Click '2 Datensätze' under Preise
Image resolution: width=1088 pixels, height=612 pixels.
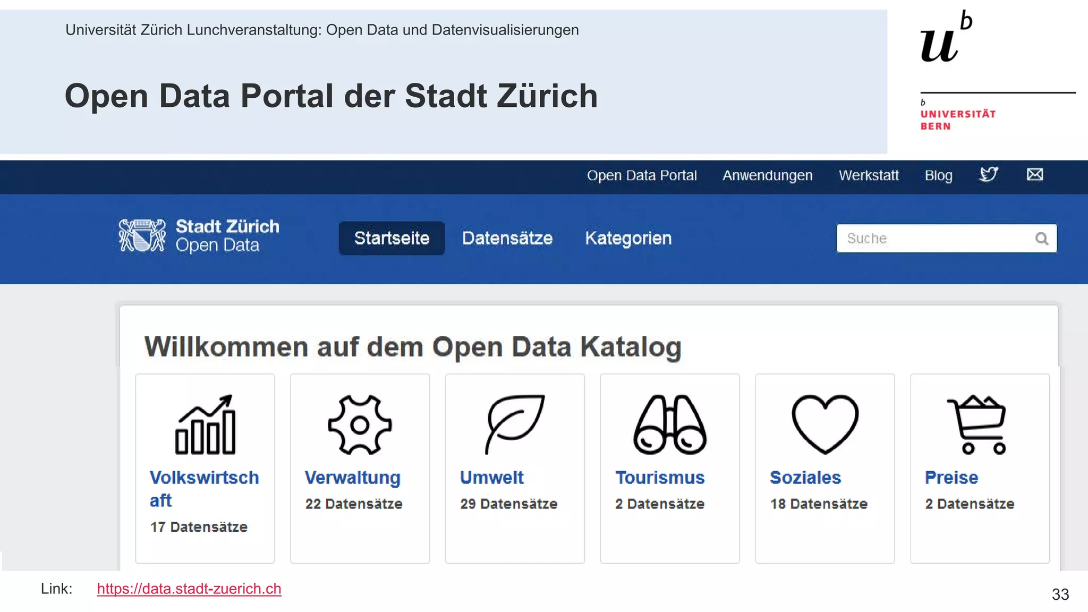(x=970, y=504)
